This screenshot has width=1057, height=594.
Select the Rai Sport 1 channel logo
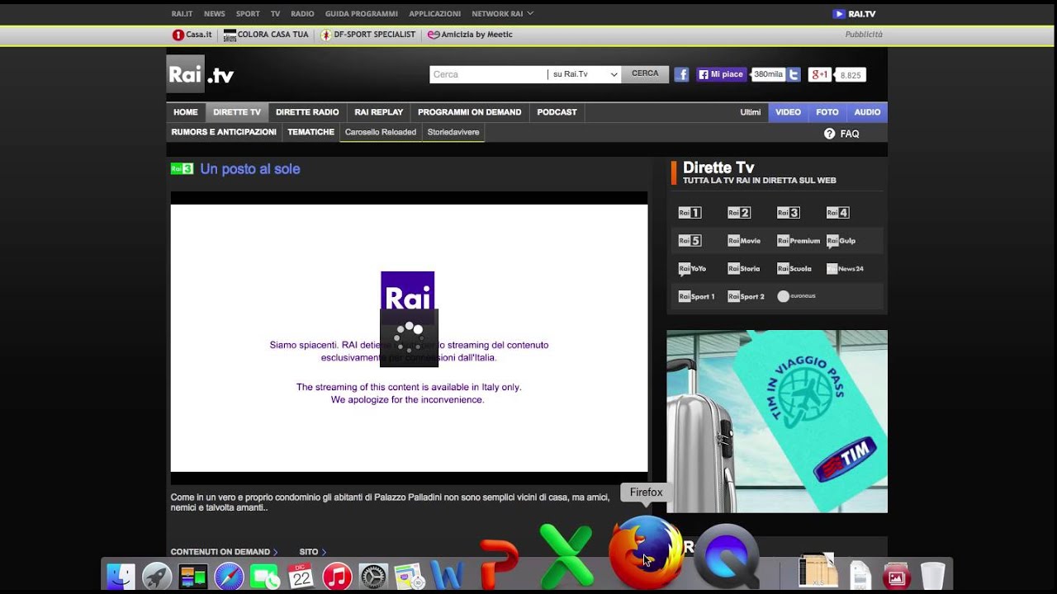(x=696, y=296)
